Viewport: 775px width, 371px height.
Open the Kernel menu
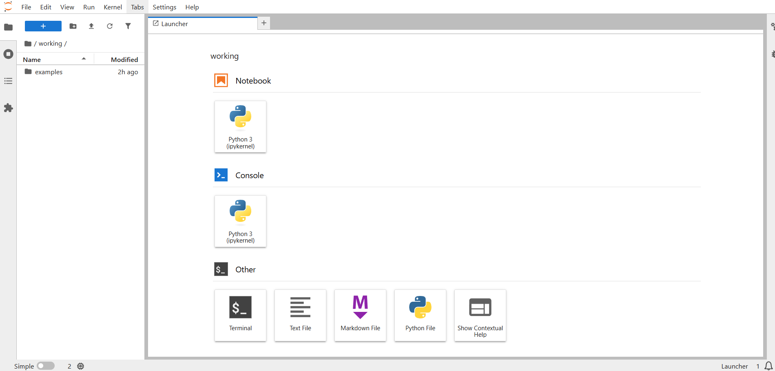113,7
